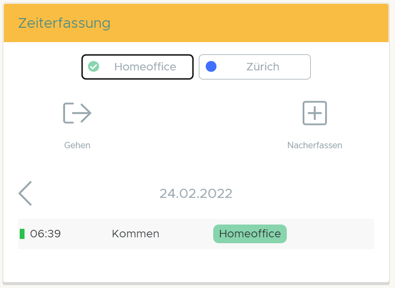Click the 06:39 time entry
Viewport: 395px width, 288px height.
pos(45,234)
